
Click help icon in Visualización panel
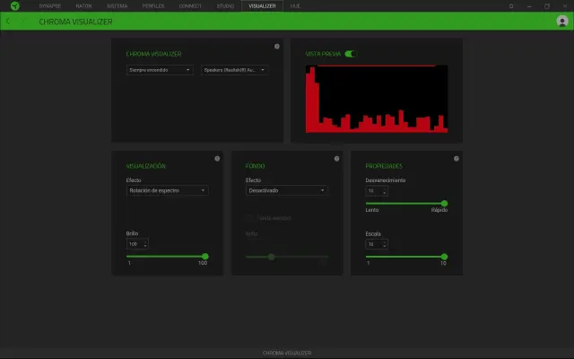point(217,159)
